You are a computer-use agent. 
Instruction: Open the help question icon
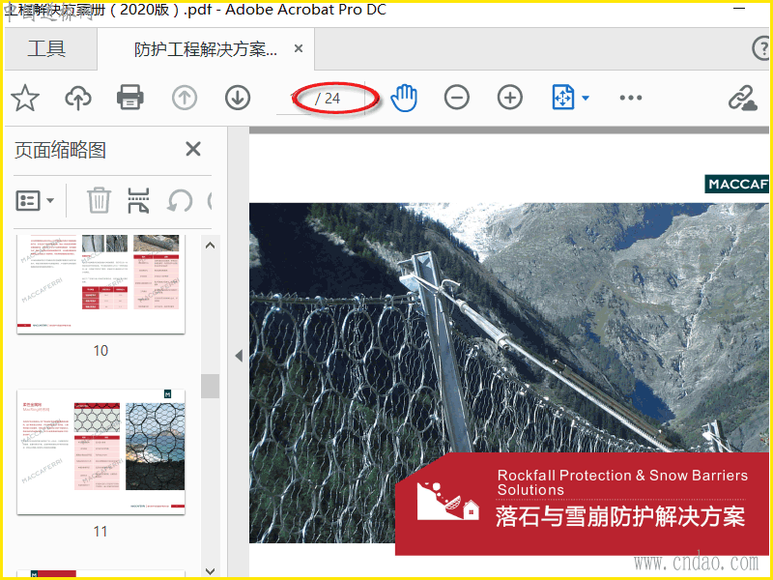(x=761, y=48)
